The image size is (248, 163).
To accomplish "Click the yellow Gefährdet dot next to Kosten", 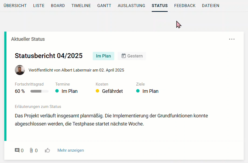I will coord(98,91).
